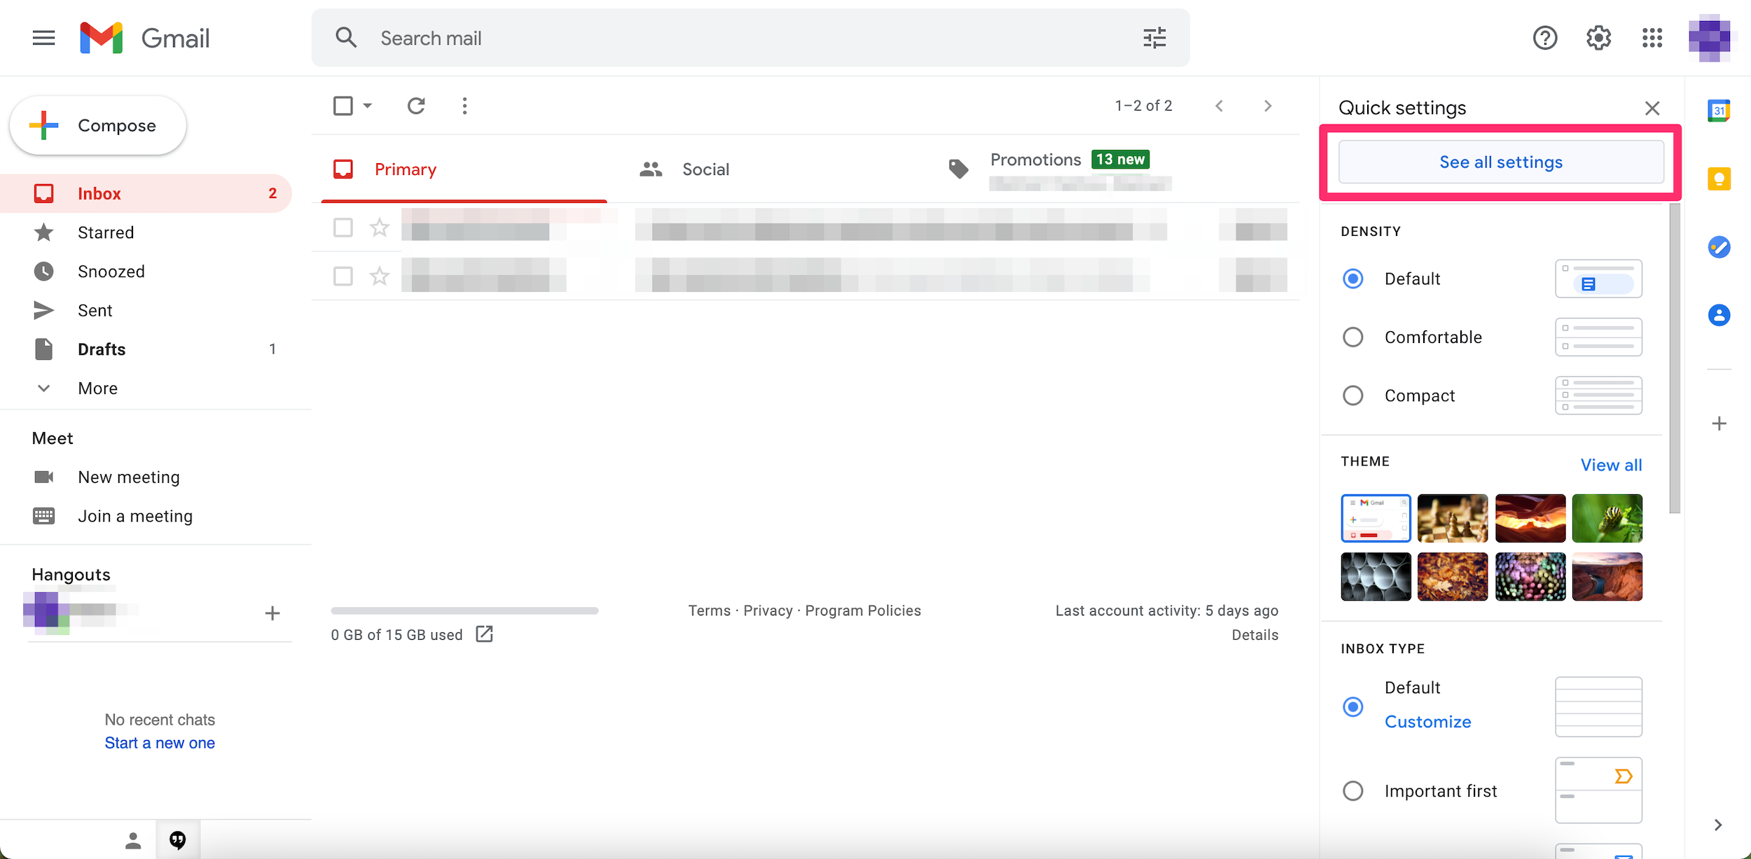This screenshot has width=1751, height=859.
Task: Open the Social tab
Action: pyautogui.click(x=706, y=169)
